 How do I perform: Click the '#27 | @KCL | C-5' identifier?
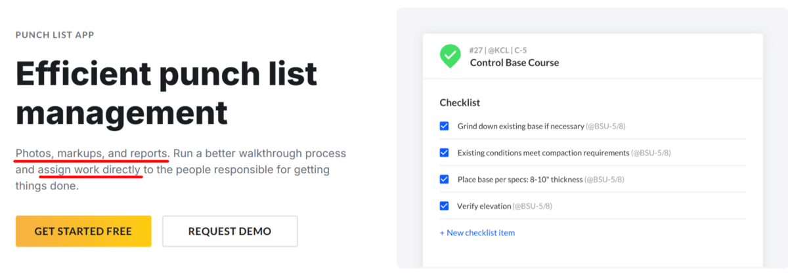pyautogui.click(x=498, y=50)
